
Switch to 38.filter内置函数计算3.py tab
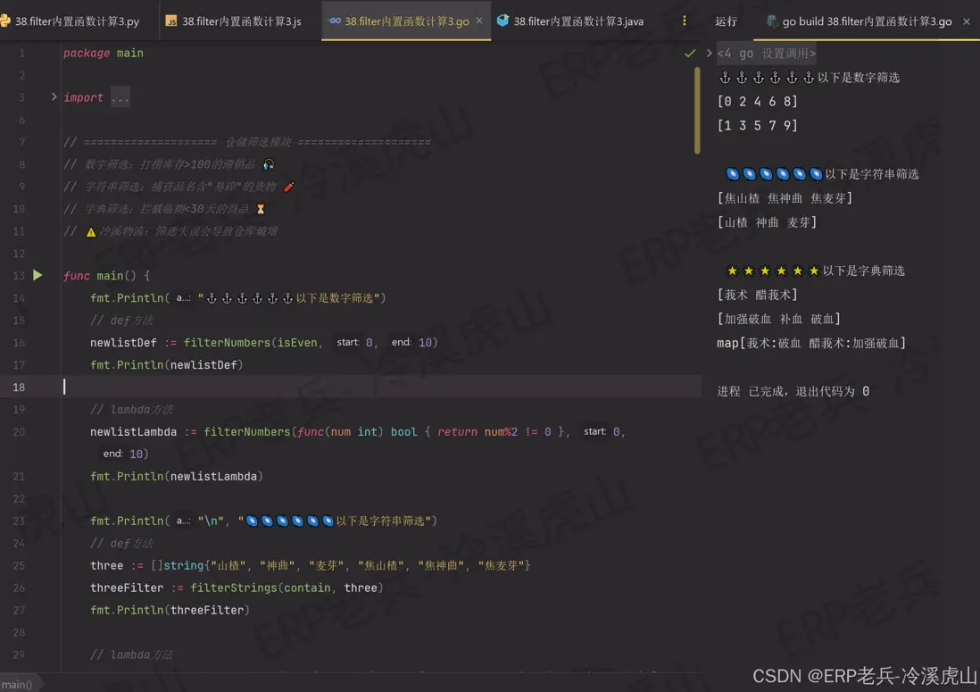pos(70,21)
